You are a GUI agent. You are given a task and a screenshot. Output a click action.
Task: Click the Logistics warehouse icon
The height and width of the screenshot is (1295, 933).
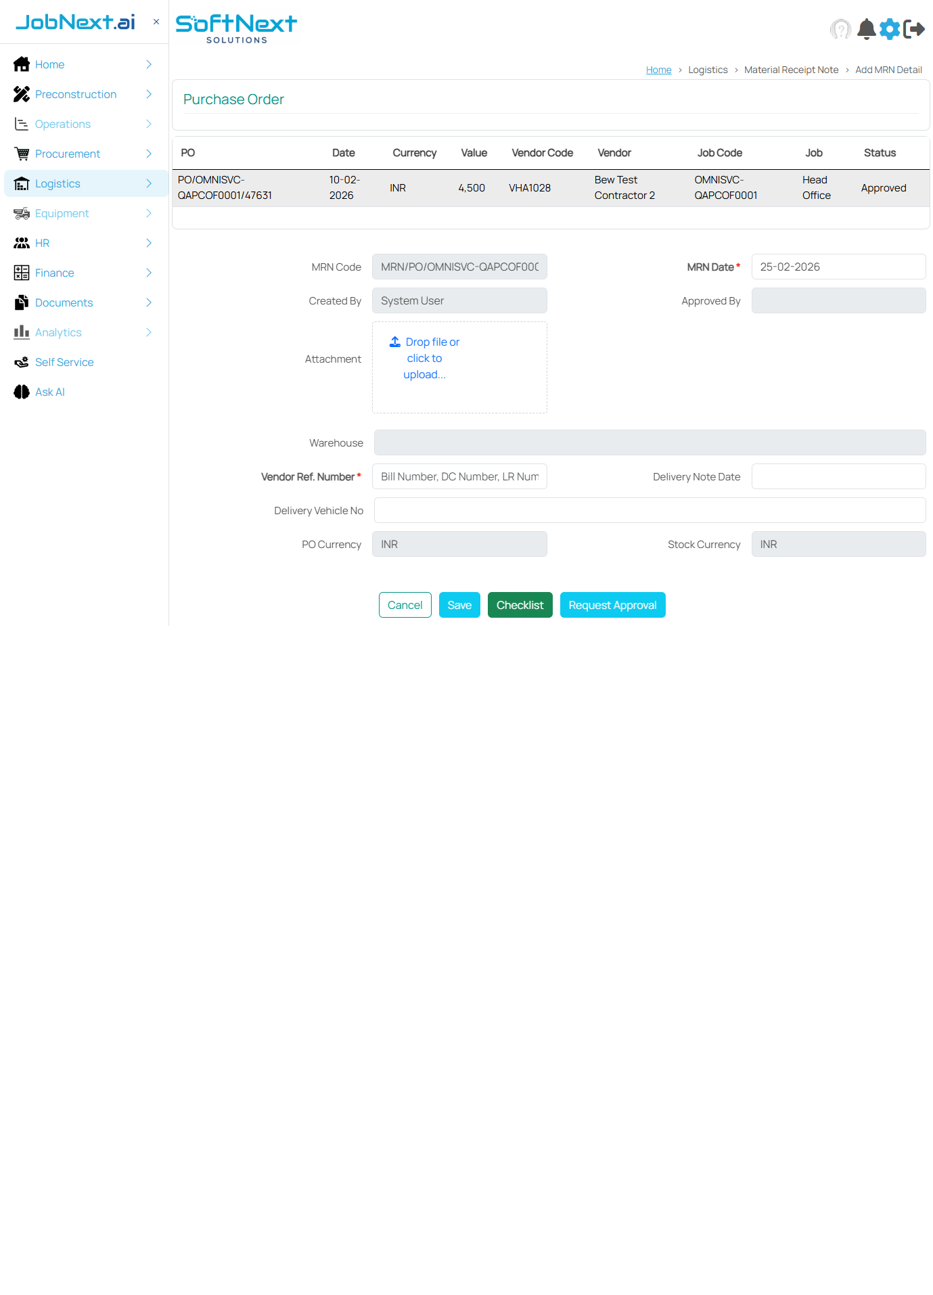(22, 183)
